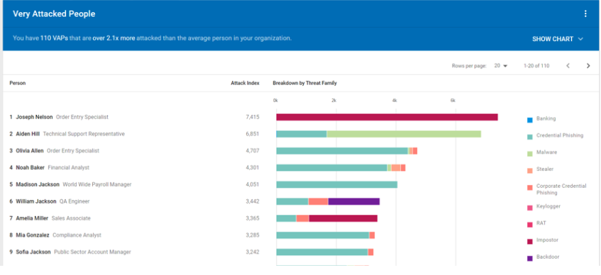This screenshot has width=601, height=275.
Task: Open Joseph Nelson's profile row
Action: [x=254, y=117]
